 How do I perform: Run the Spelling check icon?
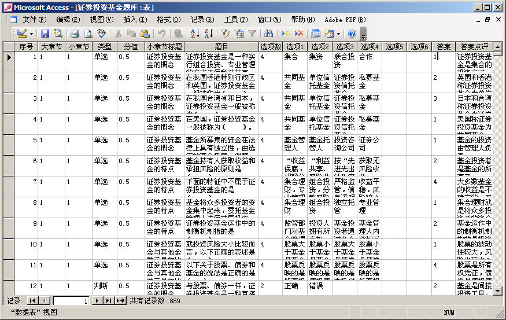point(102,33)
